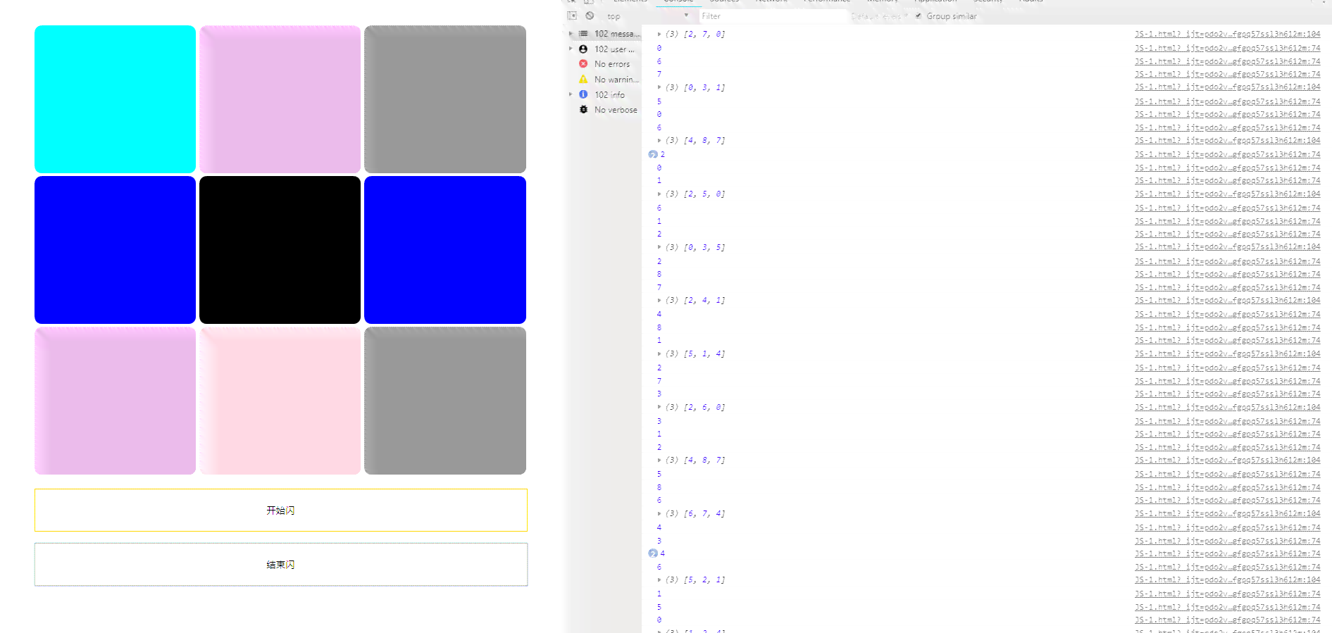Expand the logged array [5, 1, 4]
This screenshot has width=1332, height=633.
coord(659,353)
